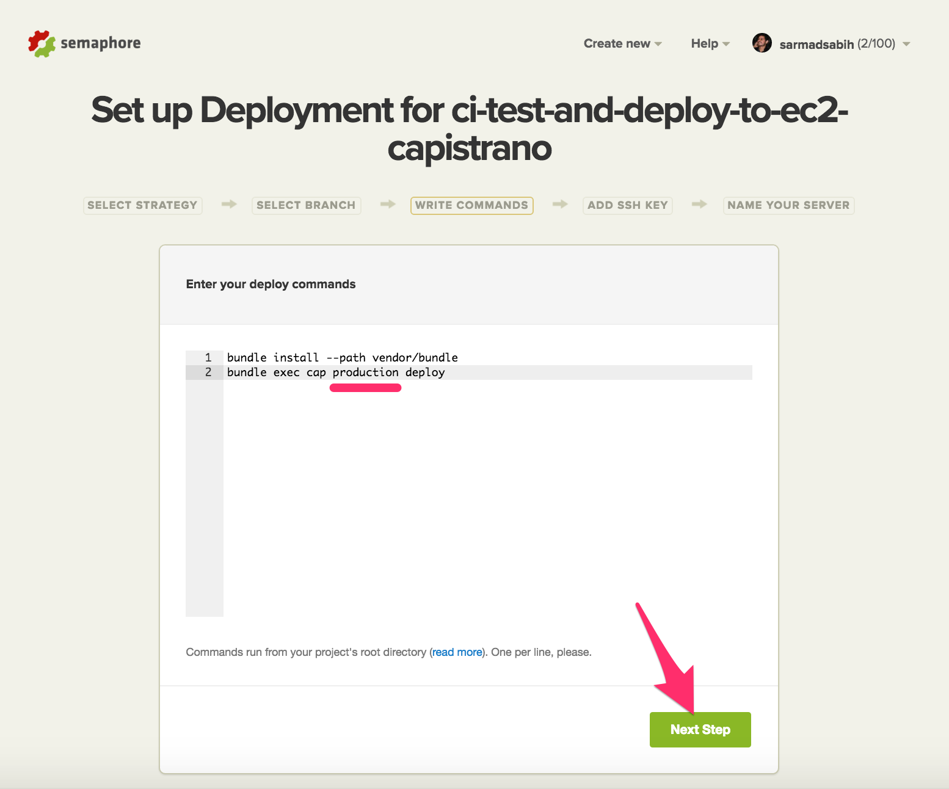Screen dimensions: 949x789
Task: Expand the account dropdown arrow
Action: 906,44
